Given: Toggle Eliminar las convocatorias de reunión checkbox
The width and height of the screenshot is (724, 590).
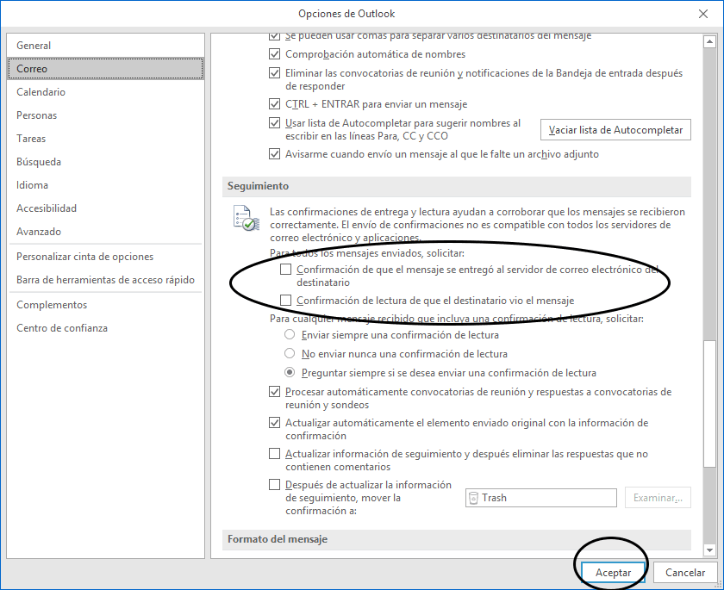Looking at the screenshot, I should point(274,73).
